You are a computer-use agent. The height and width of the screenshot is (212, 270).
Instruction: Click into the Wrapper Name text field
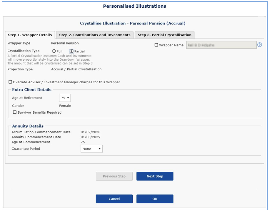pos(221,45)
